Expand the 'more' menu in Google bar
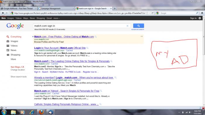 56,18
